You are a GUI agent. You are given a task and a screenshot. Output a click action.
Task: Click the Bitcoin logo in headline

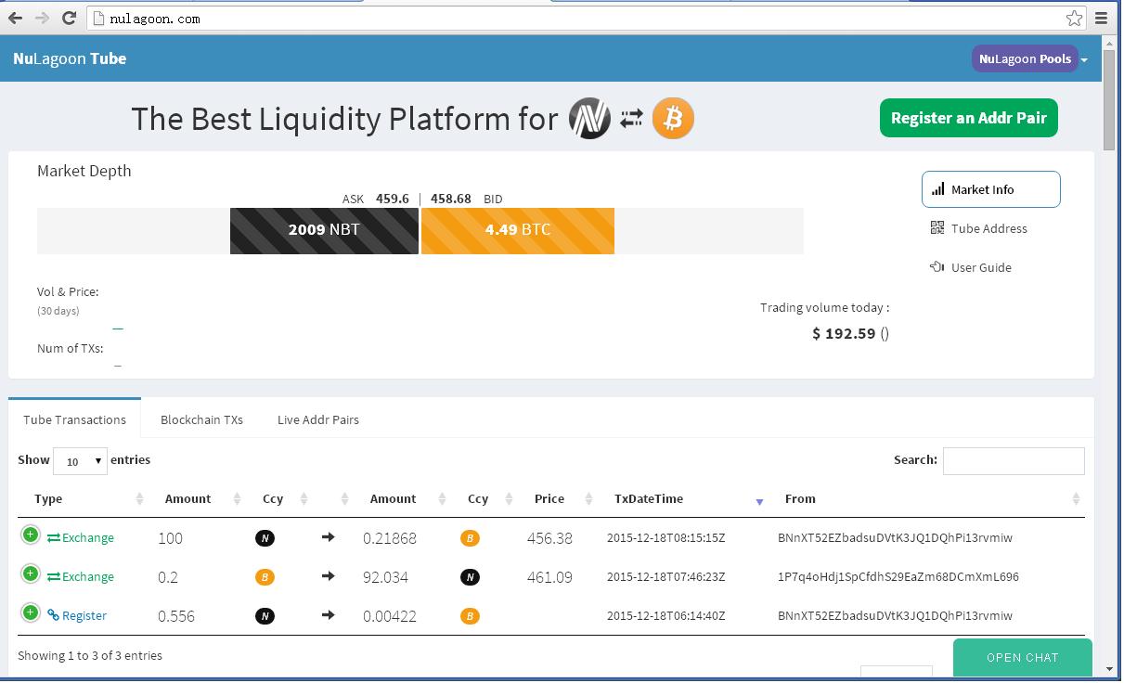tap(673, 119)
